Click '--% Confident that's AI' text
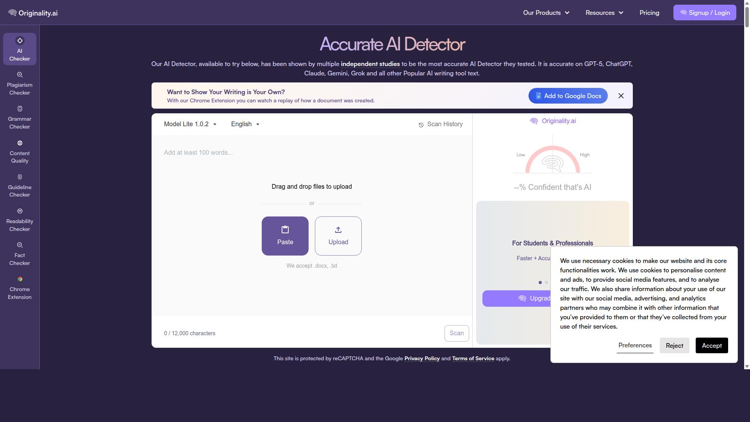750x422 pixels. pyautogui.click(x=552, y=188)
